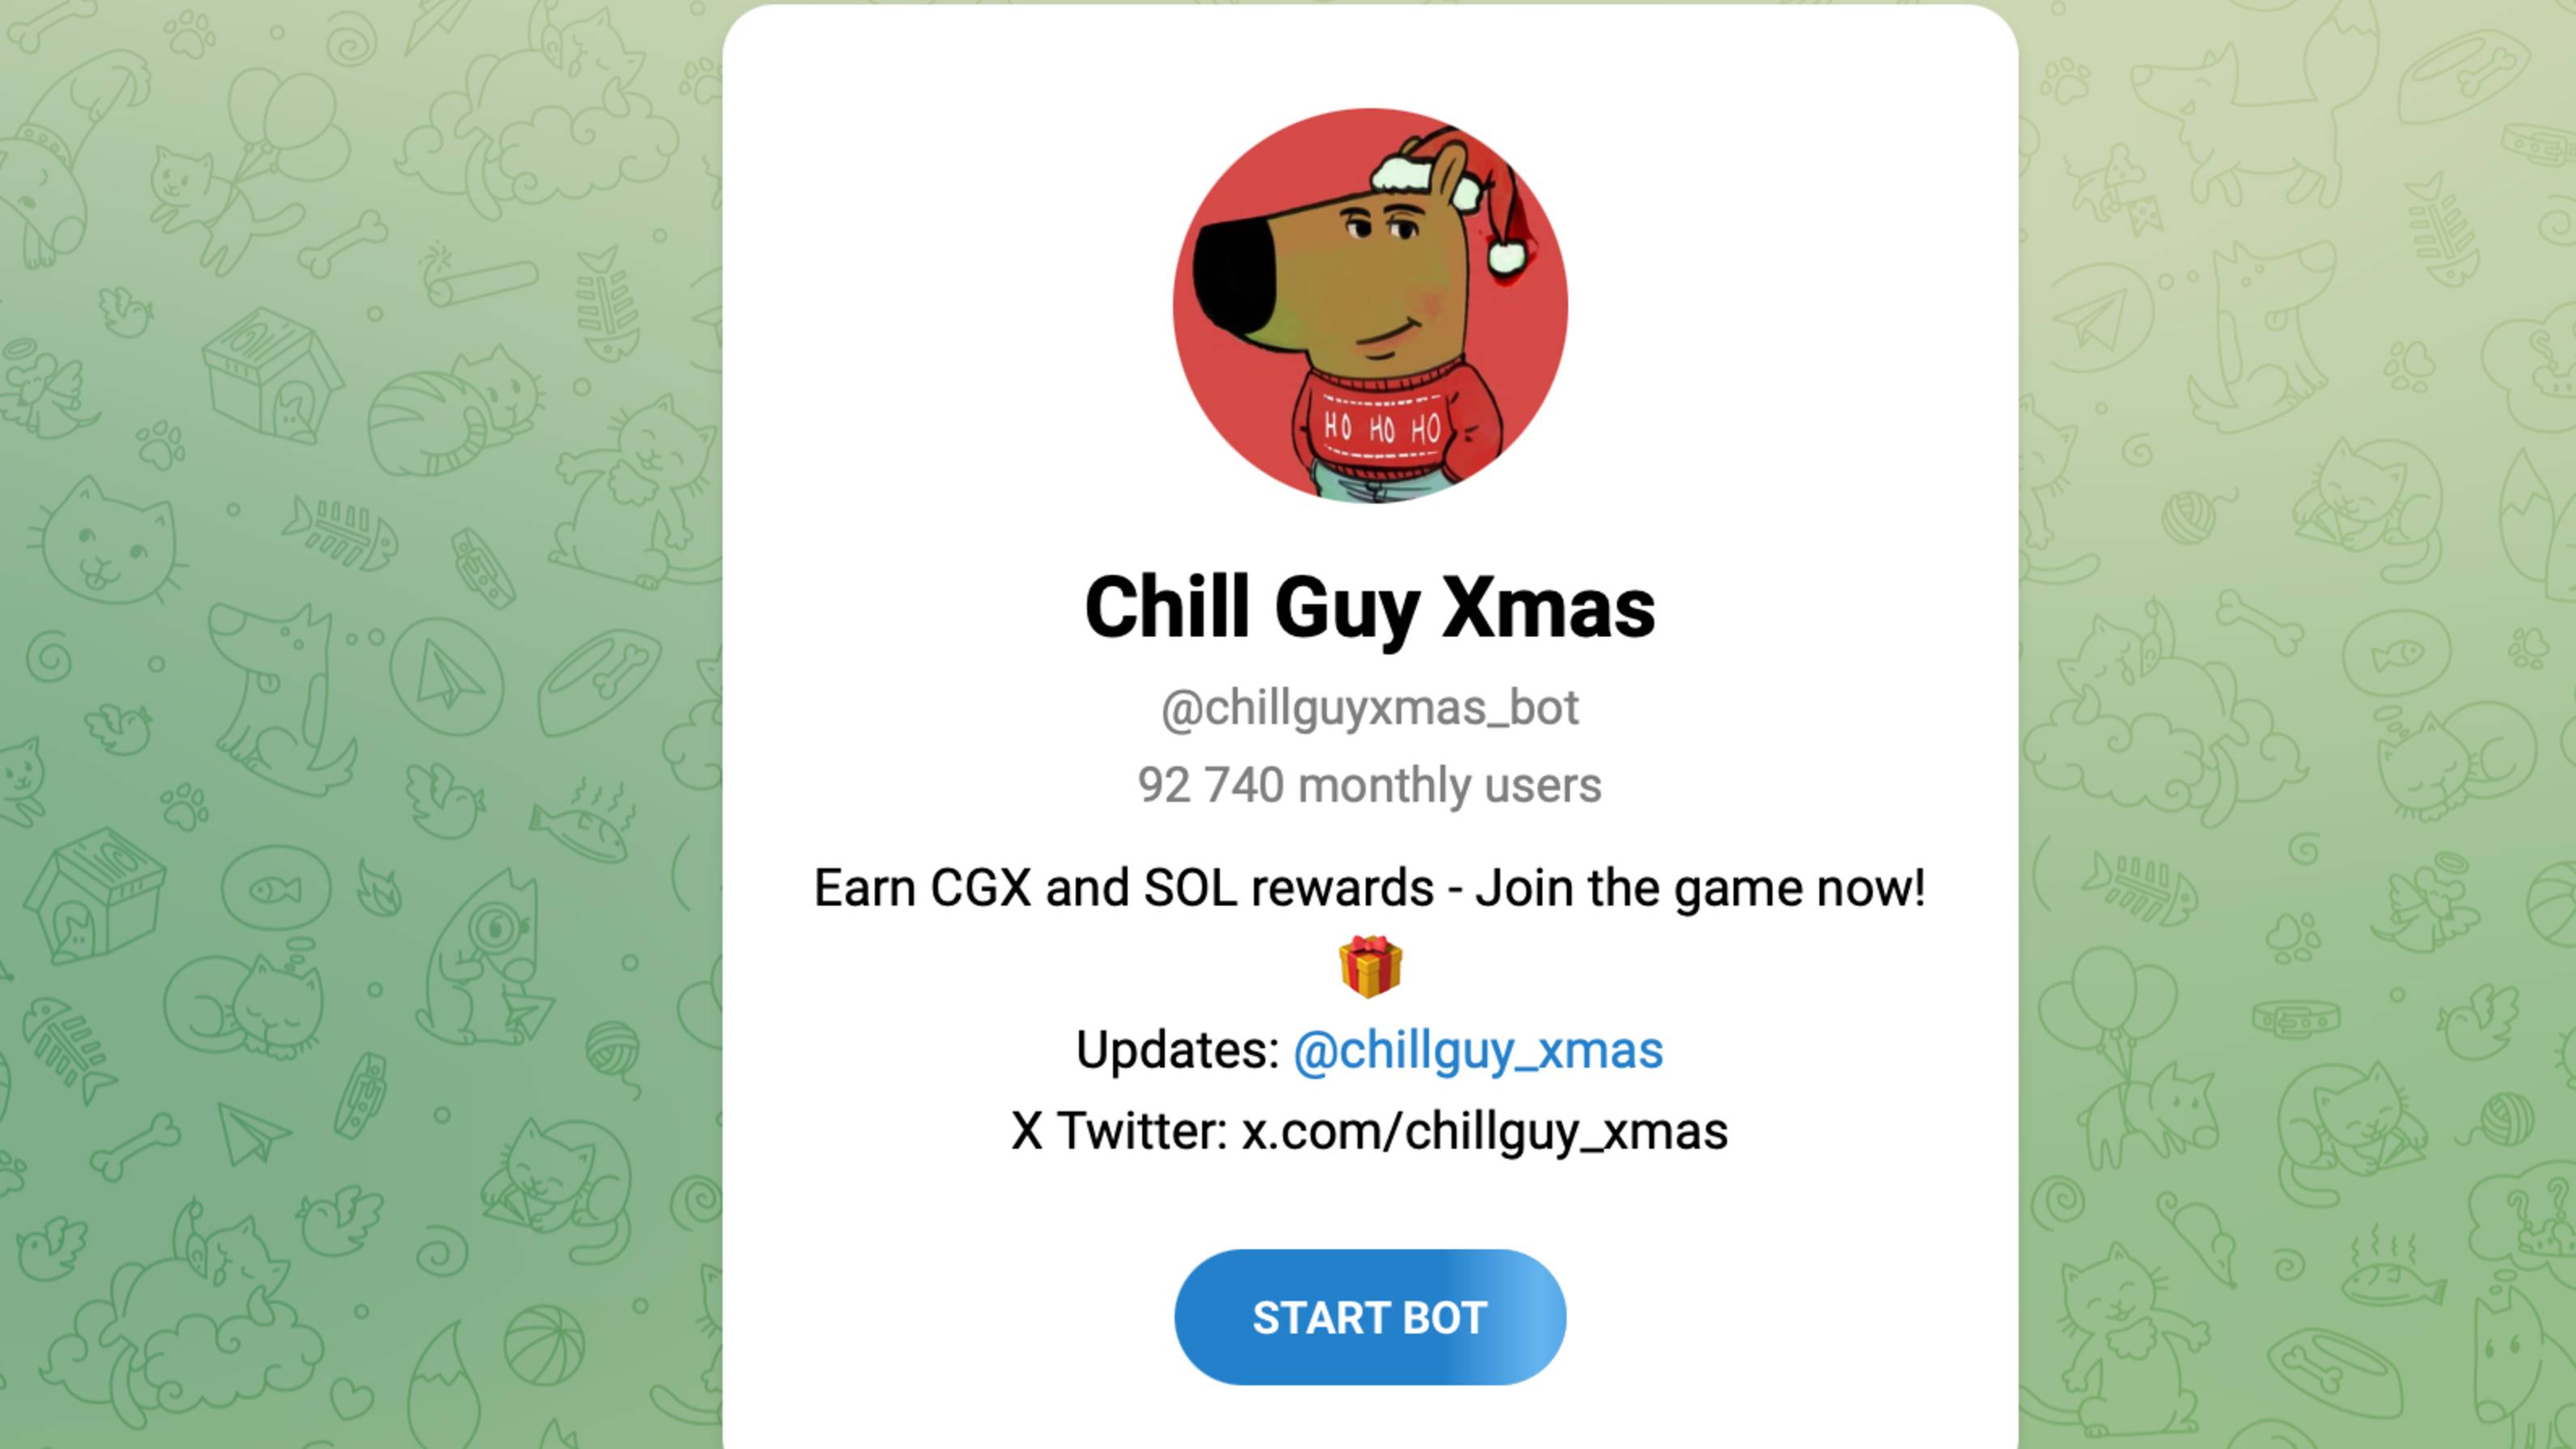
Task: Select the @chillguyxmas_bot username text
Action: point(1370,708)
